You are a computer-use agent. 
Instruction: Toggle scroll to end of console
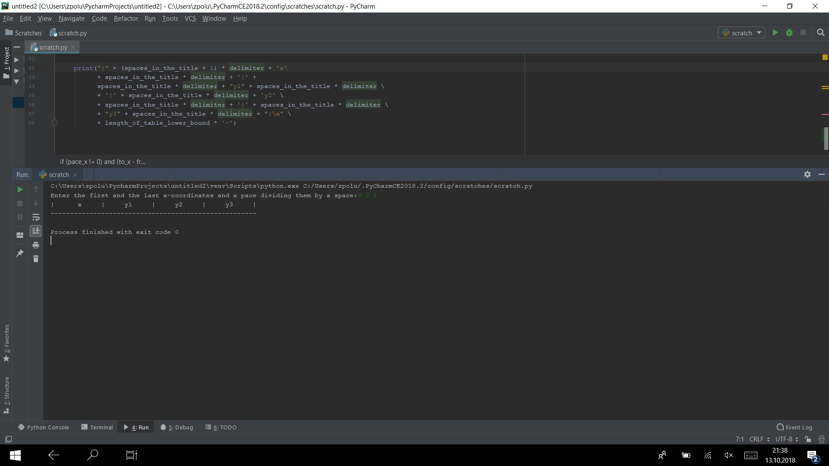(x=36, y=231)
